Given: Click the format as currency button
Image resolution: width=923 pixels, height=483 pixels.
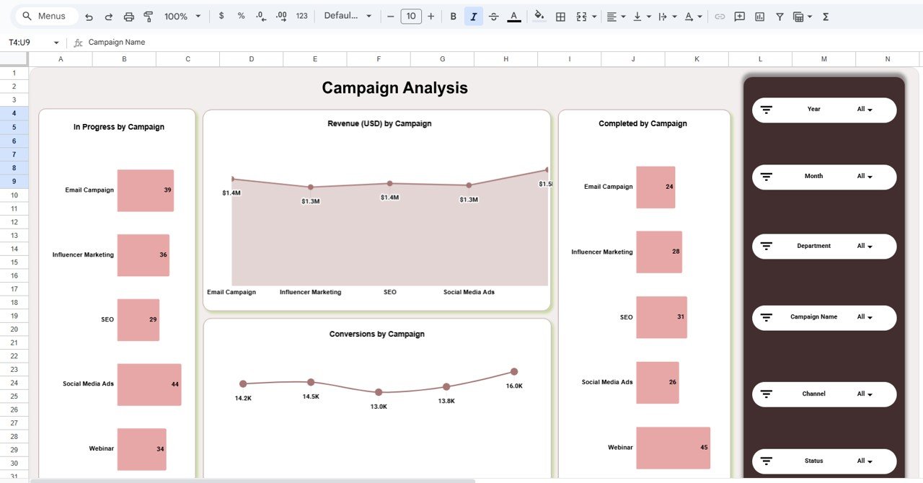Looking at the screenshot, I should (221, 16).
